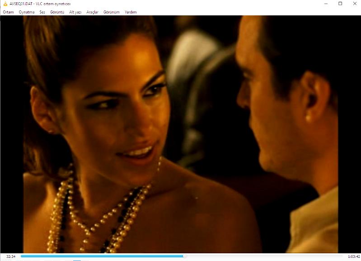Open the Araçlar tools menu
361x261 pixels.
92,12
